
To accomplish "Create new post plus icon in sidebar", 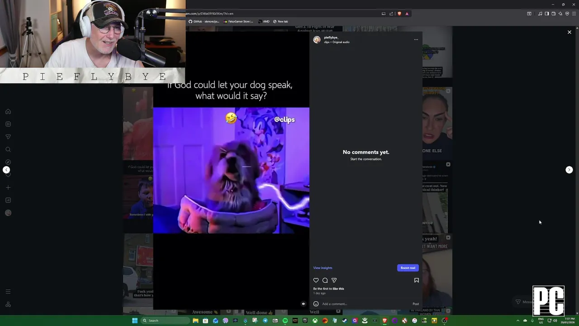I will (8, 187).
